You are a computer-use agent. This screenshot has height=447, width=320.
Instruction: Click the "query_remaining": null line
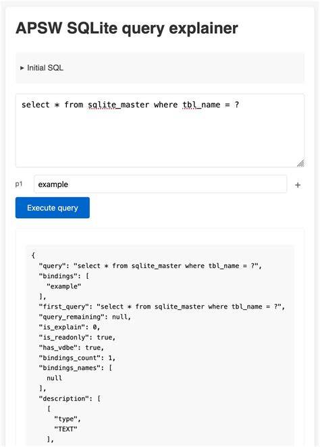pyautogui.click(x=85, y=317)
